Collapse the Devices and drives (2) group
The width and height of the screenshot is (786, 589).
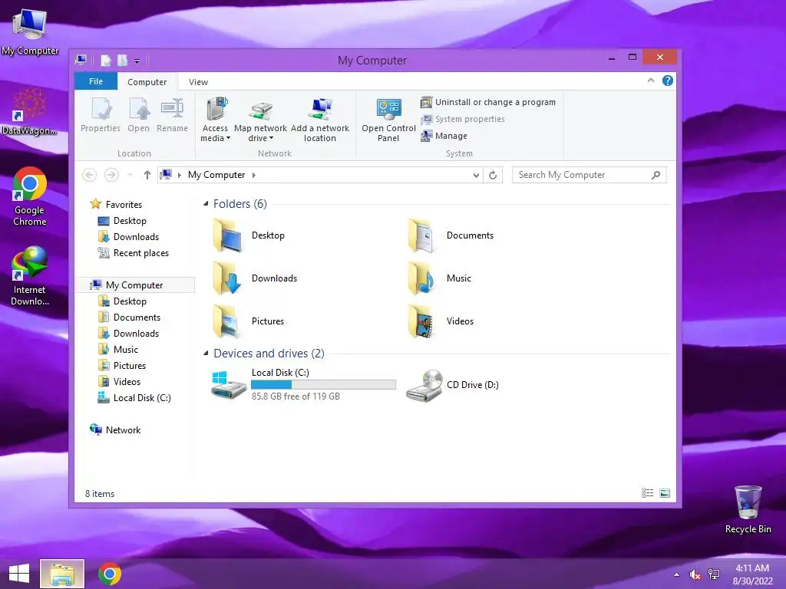coord(206,353)
